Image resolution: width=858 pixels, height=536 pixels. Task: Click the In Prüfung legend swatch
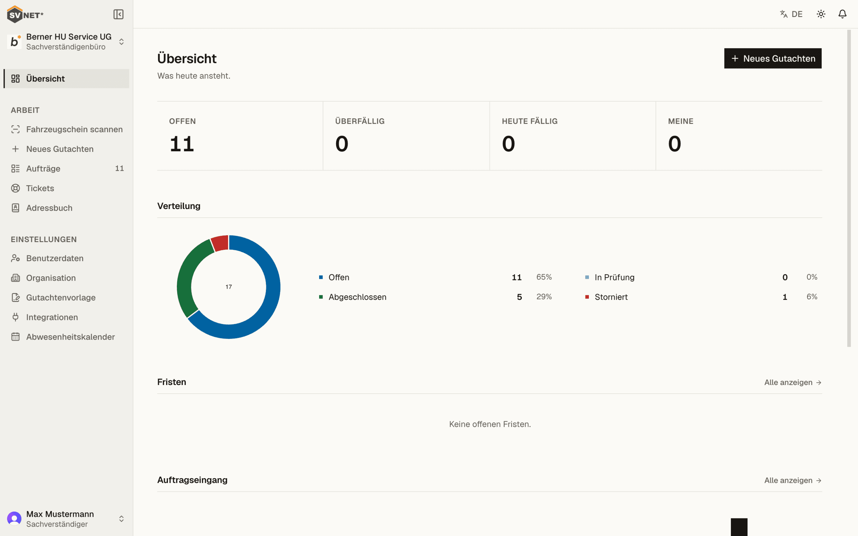[587, 277]
